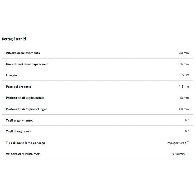Select the Peso del prodotto label
The width and height of the screenshot is (196, 196).
[x=19, y=87]
